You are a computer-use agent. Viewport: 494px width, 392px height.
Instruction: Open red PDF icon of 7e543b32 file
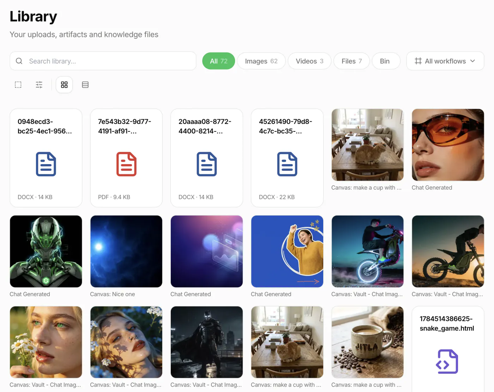pyautogui.click(x=126, y=164)
